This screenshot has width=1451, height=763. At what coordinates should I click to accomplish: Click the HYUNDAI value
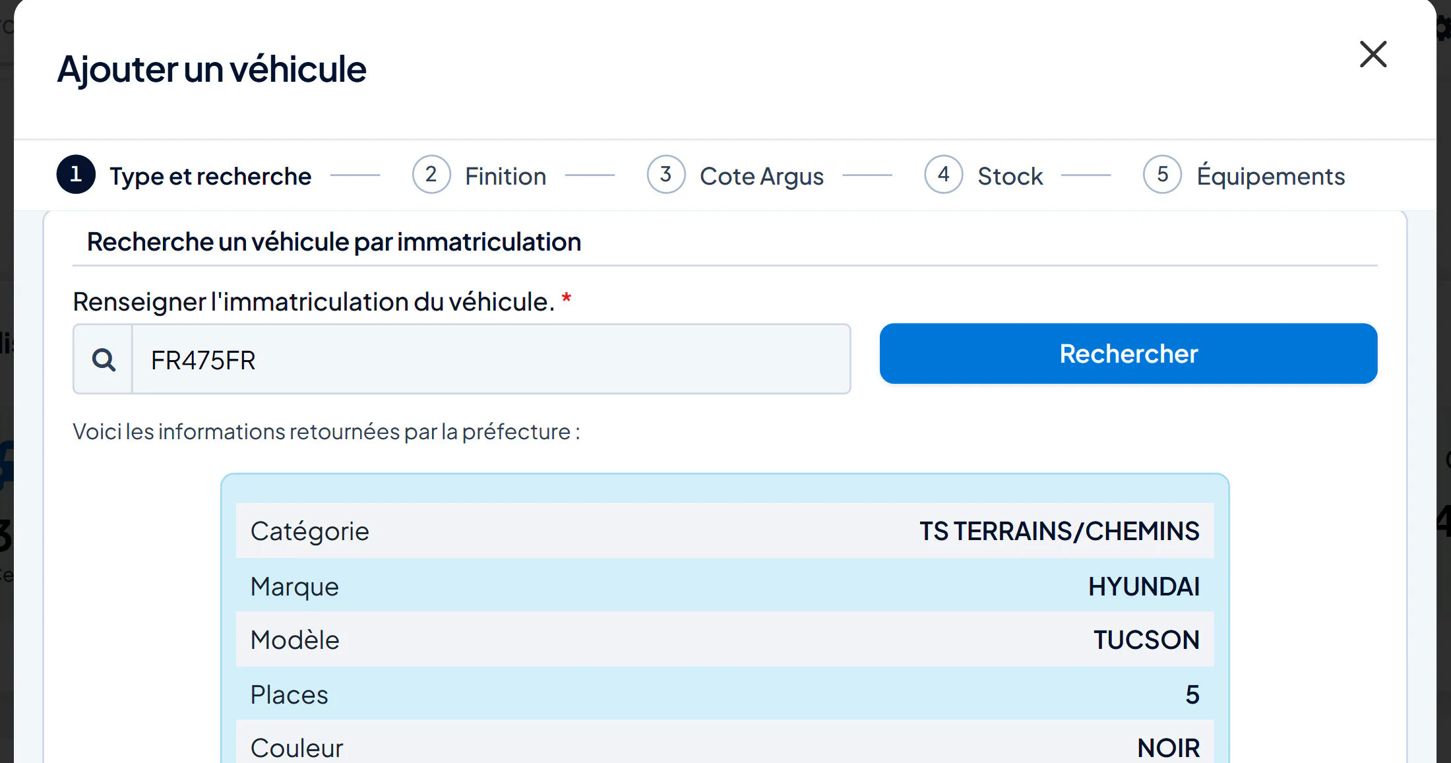point(1144,586)
